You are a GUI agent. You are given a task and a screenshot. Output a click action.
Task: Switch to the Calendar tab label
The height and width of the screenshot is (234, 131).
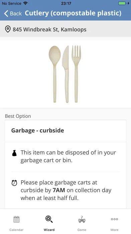[x=16, y=230]
